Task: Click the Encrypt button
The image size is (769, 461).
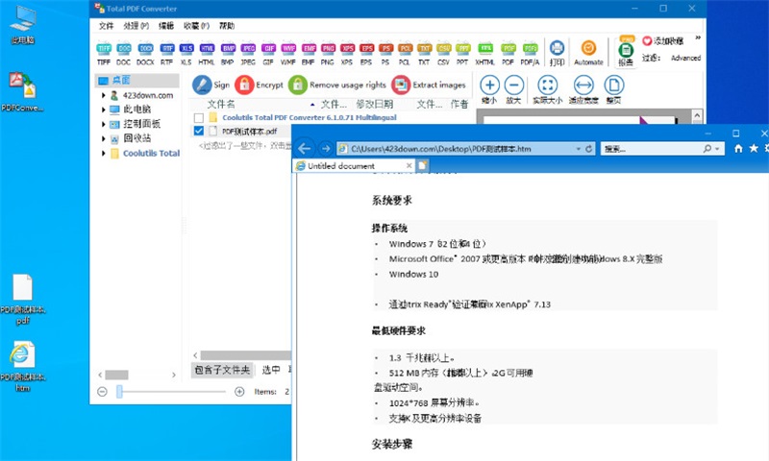Action: pos(259,85)
